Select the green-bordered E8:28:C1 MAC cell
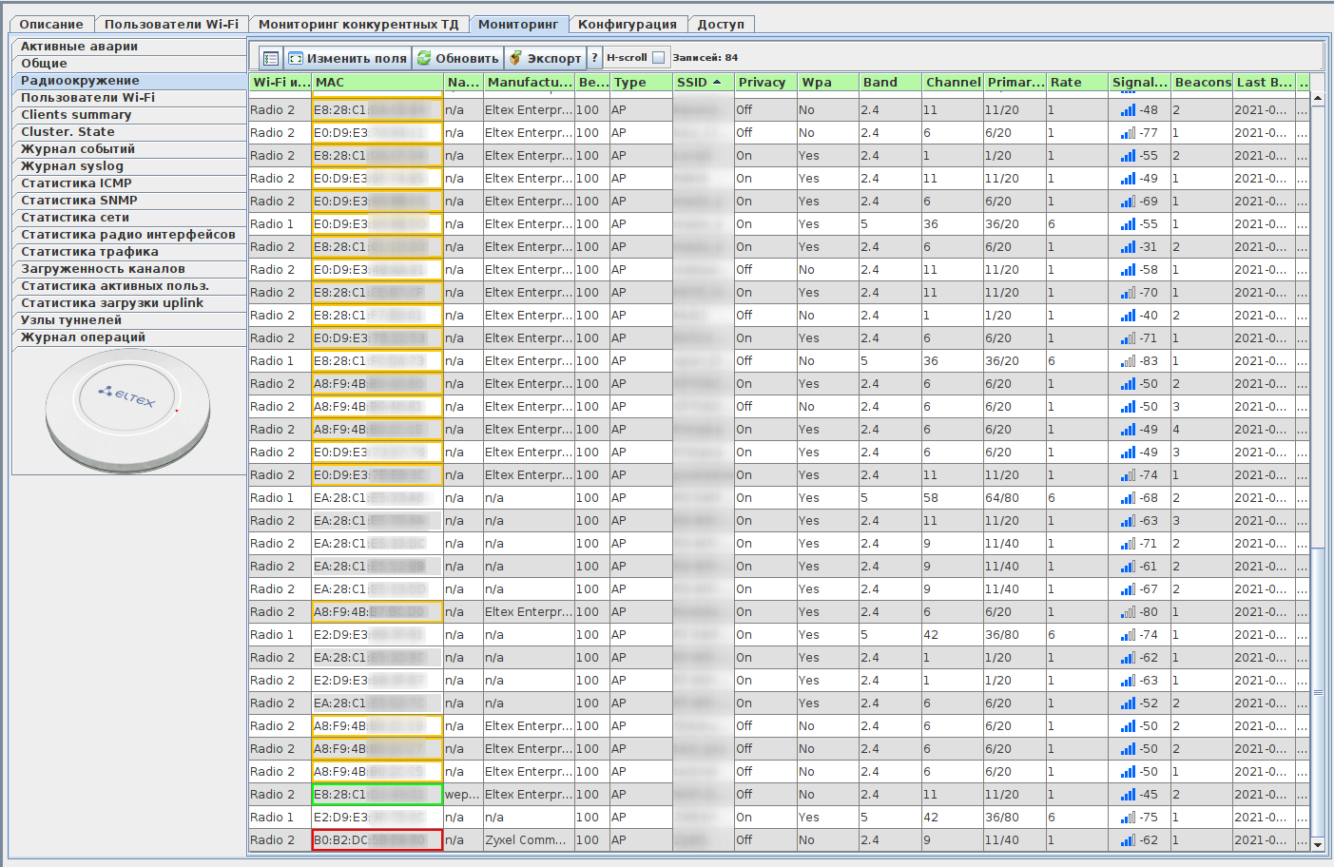The width and height of the screenshot is (1334, 867). pos(377,795)
